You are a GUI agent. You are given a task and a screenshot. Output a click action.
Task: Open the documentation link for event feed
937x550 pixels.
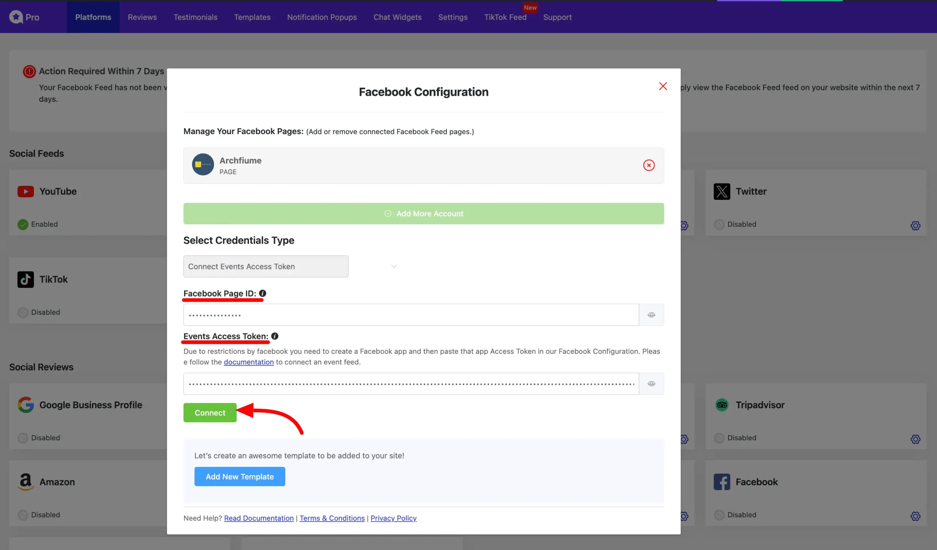pyautogui.click(x=249, y=362)
